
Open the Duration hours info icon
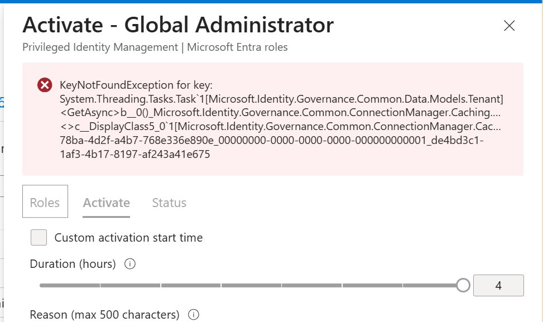pyautogui.click(x=130, y=264)
